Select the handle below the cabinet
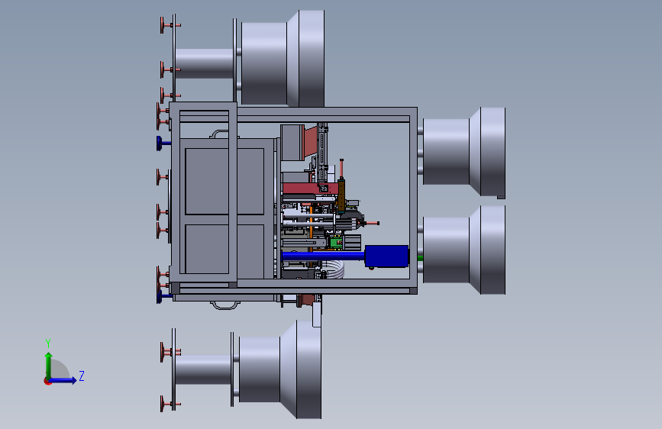662x429 pixels. (x=225, y=305)
